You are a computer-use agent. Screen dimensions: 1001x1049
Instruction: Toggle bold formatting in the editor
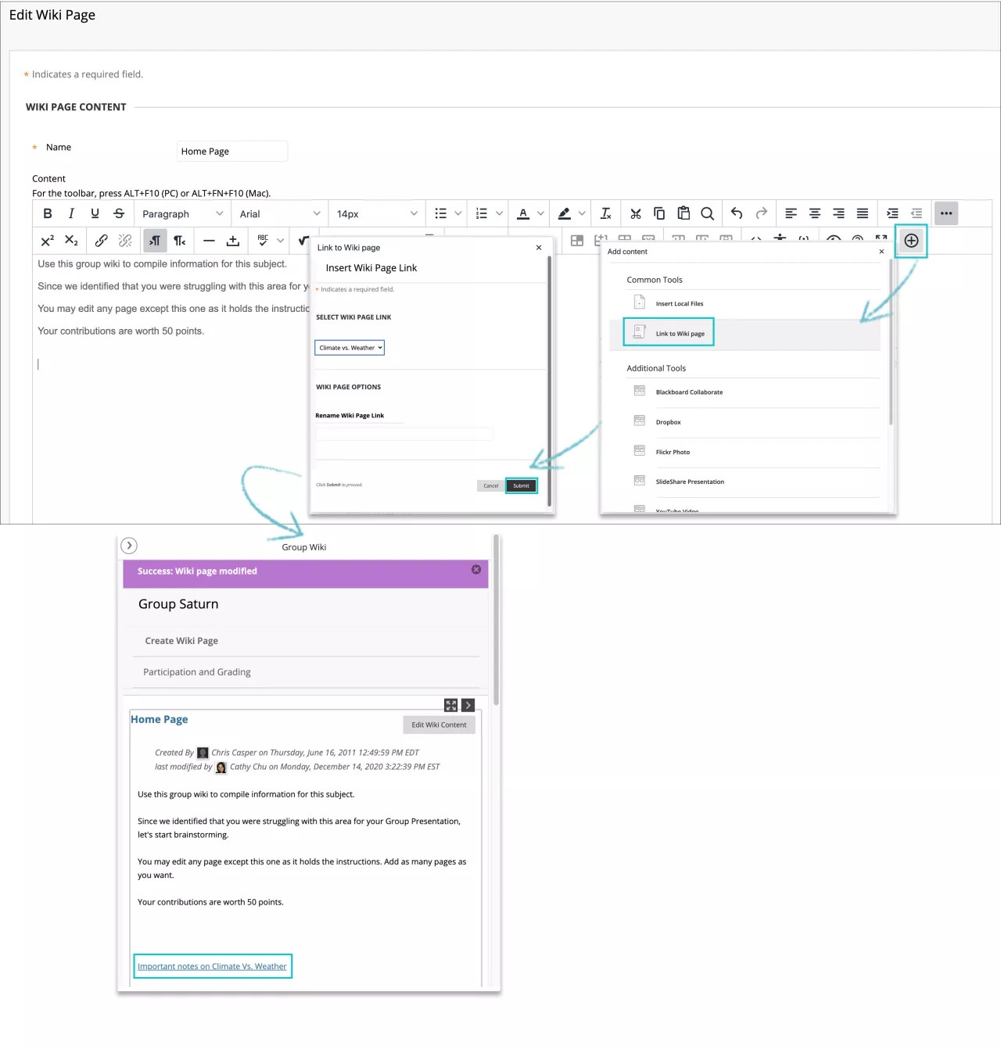[x=47, y=213]
